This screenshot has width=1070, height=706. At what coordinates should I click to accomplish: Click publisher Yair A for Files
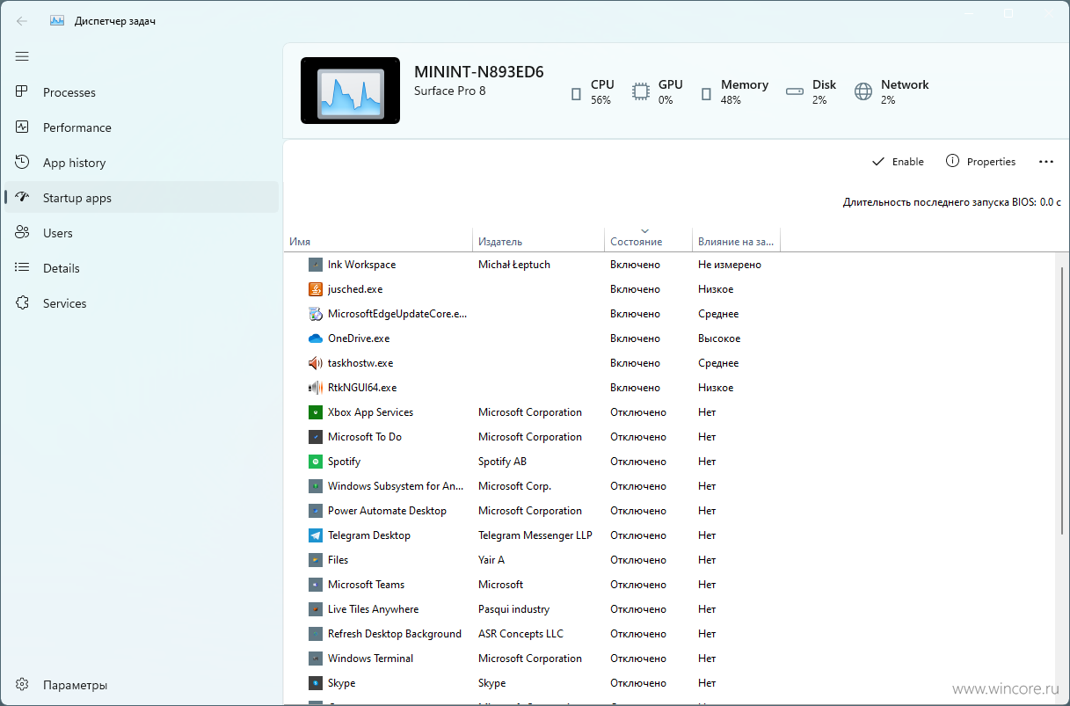pyautogui.click(x=491, y=560)
